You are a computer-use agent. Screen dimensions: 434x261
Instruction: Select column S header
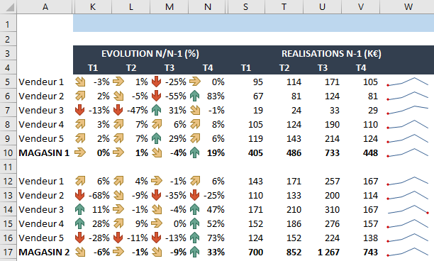(246, 6)
